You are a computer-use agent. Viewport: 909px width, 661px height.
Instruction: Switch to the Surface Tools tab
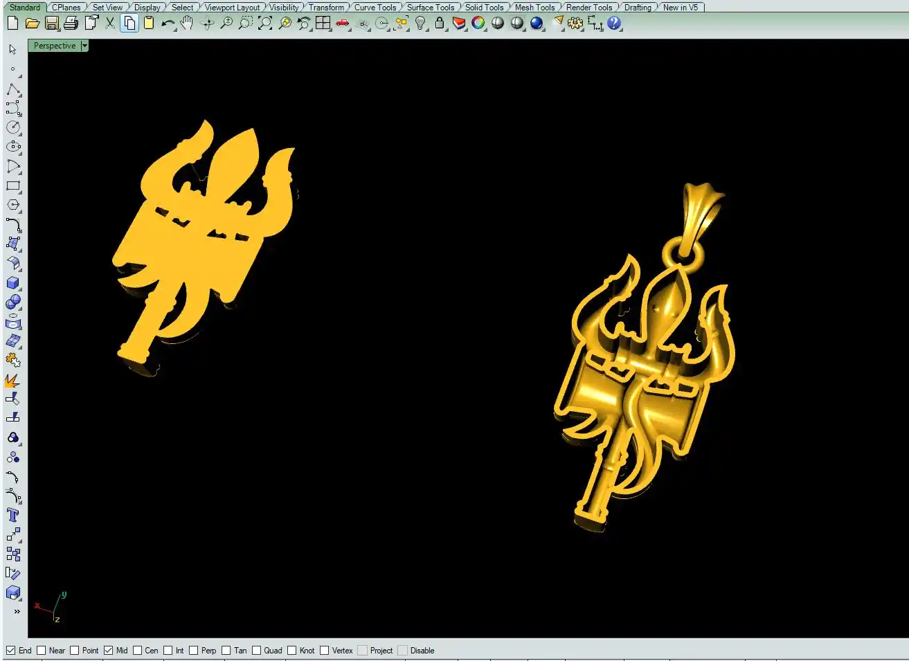(x=430, y=8)
